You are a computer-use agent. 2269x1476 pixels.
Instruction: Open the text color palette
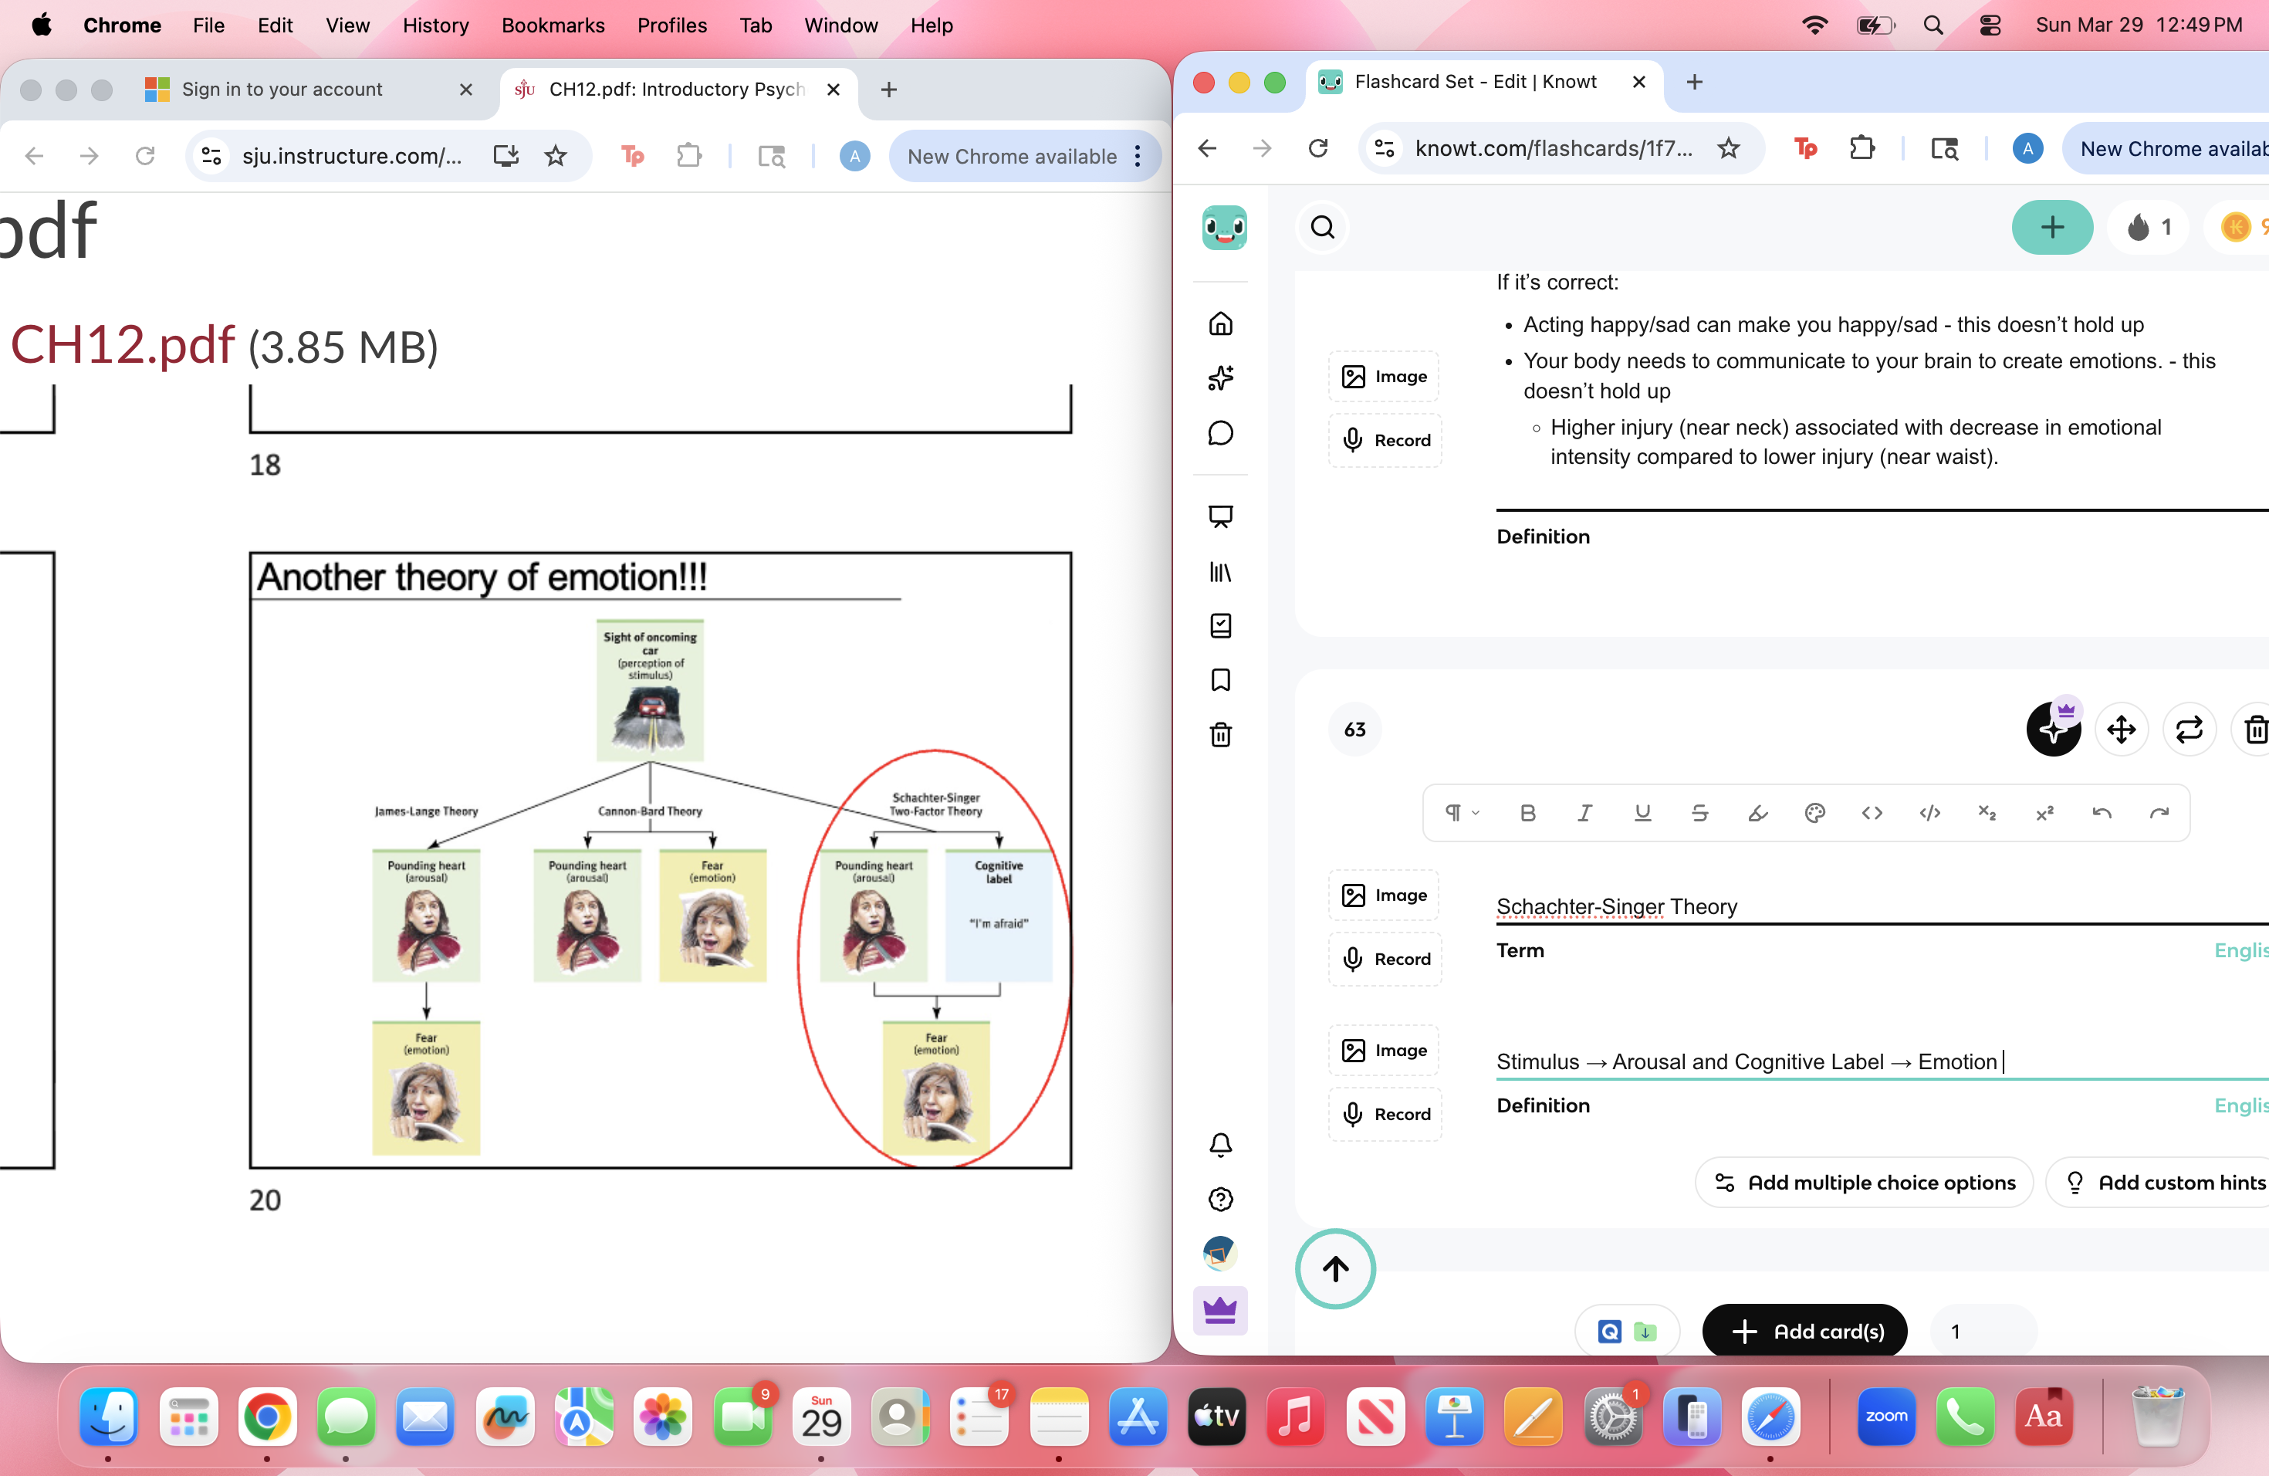click(1814, 812)
